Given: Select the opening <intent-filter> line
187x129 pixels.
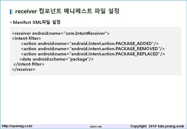Looking at the screenshot, I should pyautogui.click(x=26, y=38).
